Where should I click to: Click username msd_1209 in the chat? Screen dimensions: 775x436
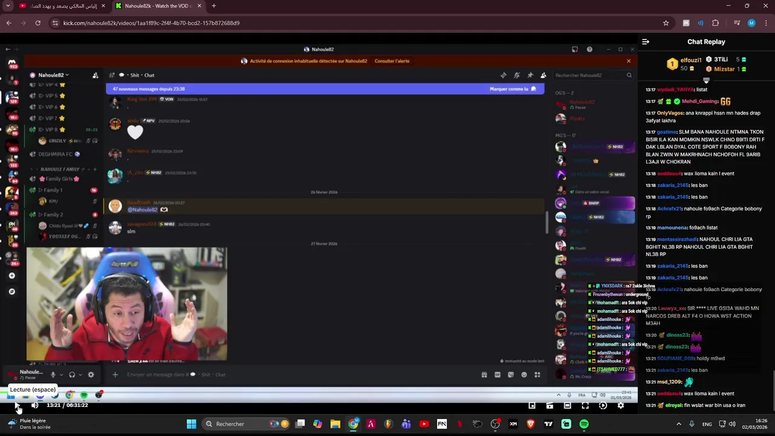pos(670,381)
